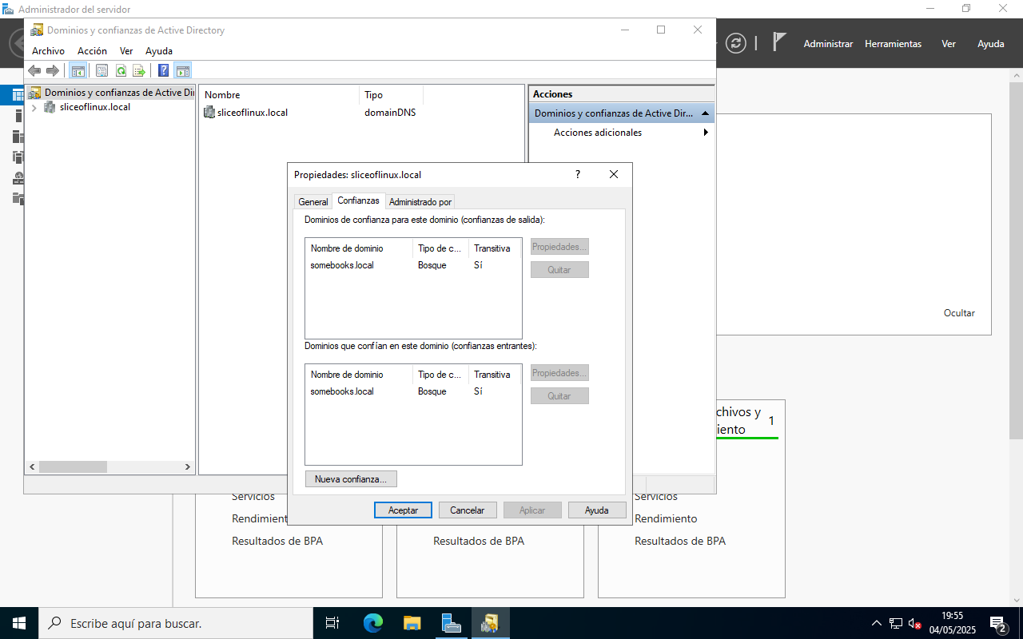The image size is (1023, 639).
Task: Click the Properties toolbar icon
Action: [102, 70]
